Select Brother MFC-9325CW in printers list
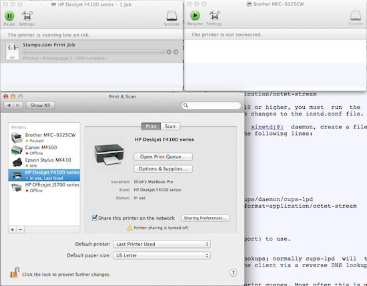367x286 pixels. pos(44,138)
